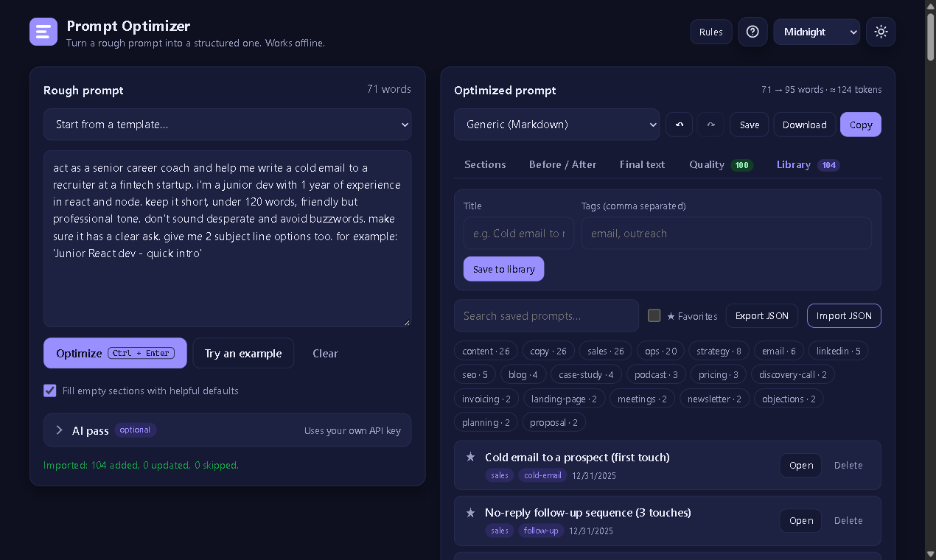Open the Cold email to a prospect prompt
936x560 pixels.
[x=801, y=465]
